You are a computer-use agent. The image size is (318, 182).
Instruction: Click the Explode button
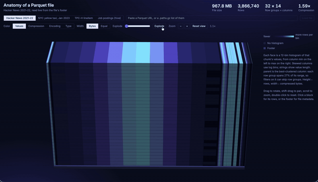pos(159,26)
